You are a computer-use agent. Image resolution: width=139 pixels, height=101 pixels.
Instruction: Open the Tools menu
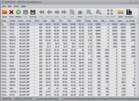pos(16,6)
